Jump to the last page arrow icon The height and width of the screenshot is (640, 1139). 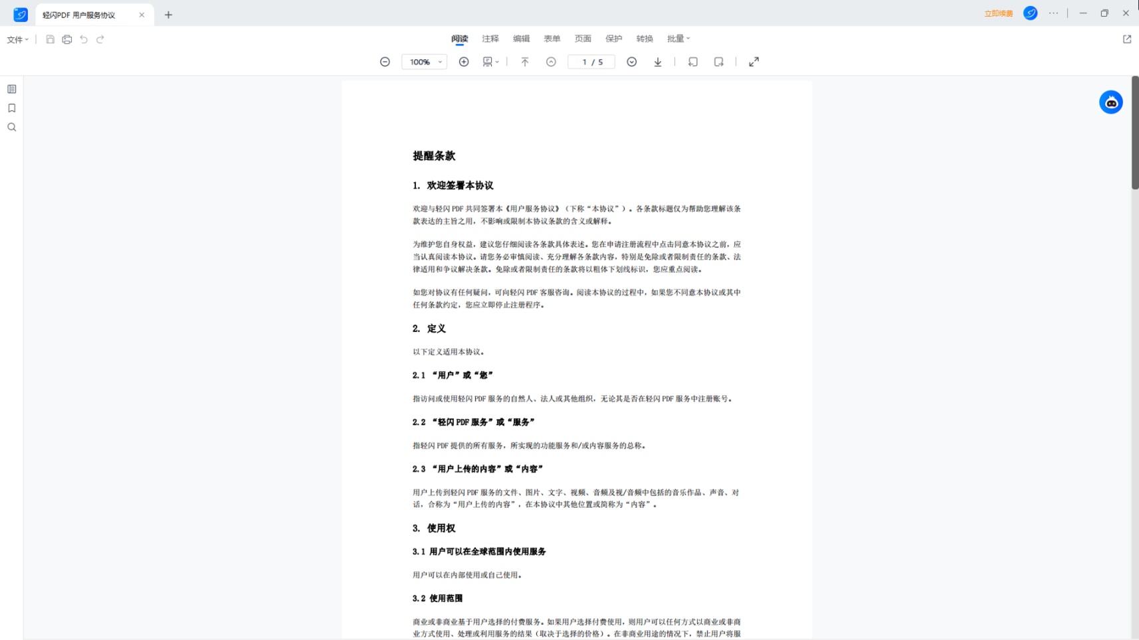658,62
